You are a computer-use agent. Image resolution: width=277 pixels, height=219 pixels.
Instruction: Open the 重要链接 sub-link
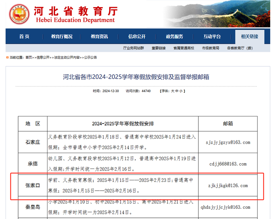pyautogui.click(x=158, y=48)
